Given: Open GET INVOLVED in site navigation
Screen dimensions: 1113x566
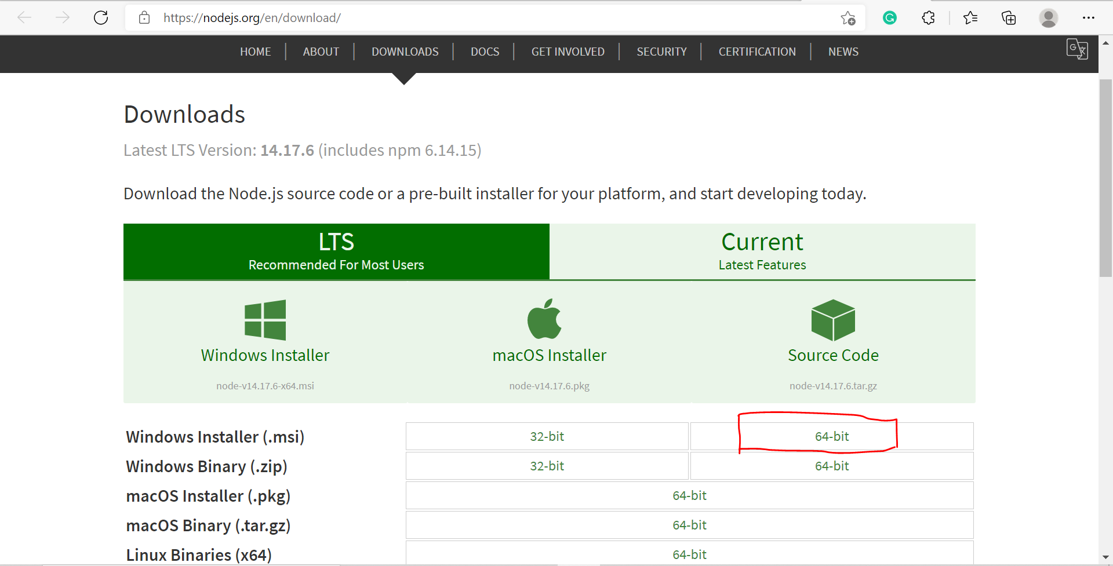Looking at the screenshot, I should [568, 52].
